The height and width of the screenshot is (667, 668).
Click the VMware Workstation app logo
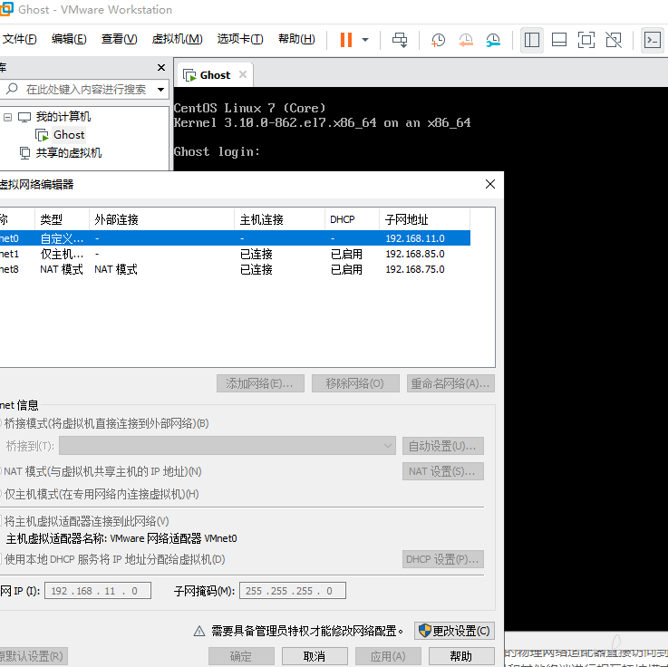tap(6, 9)
